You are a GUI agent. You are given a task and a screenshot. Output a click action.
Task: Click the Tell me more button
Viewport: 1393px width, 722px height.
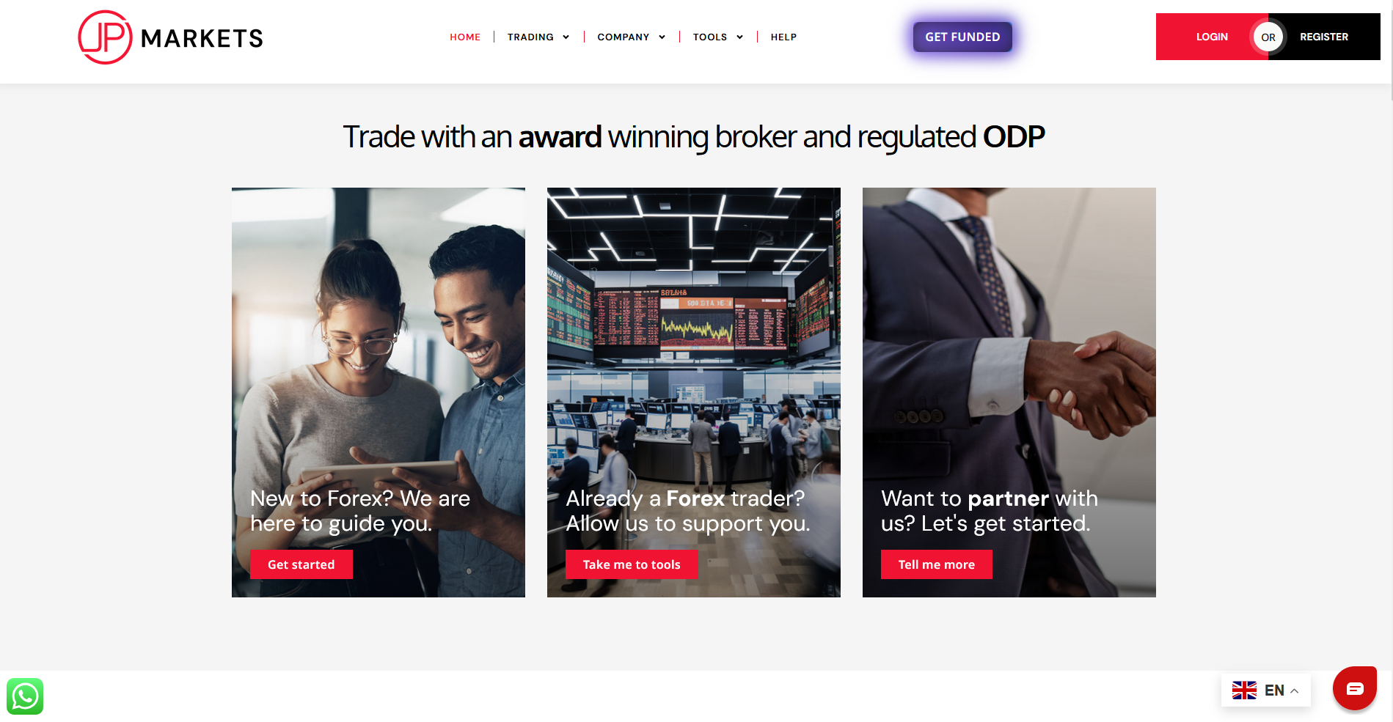(x=937, y=564)
